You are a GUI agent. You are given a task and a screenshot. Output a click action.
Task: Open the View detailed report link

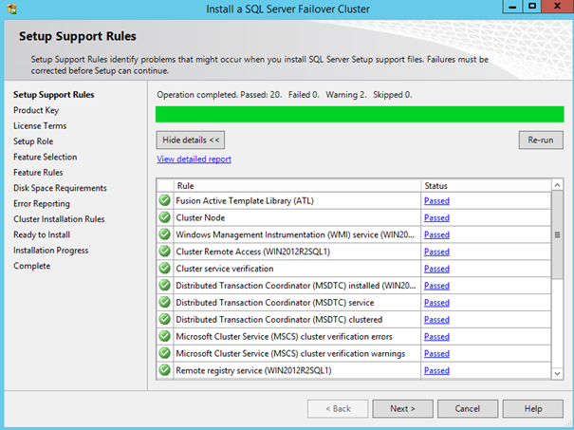click(194, 159)
